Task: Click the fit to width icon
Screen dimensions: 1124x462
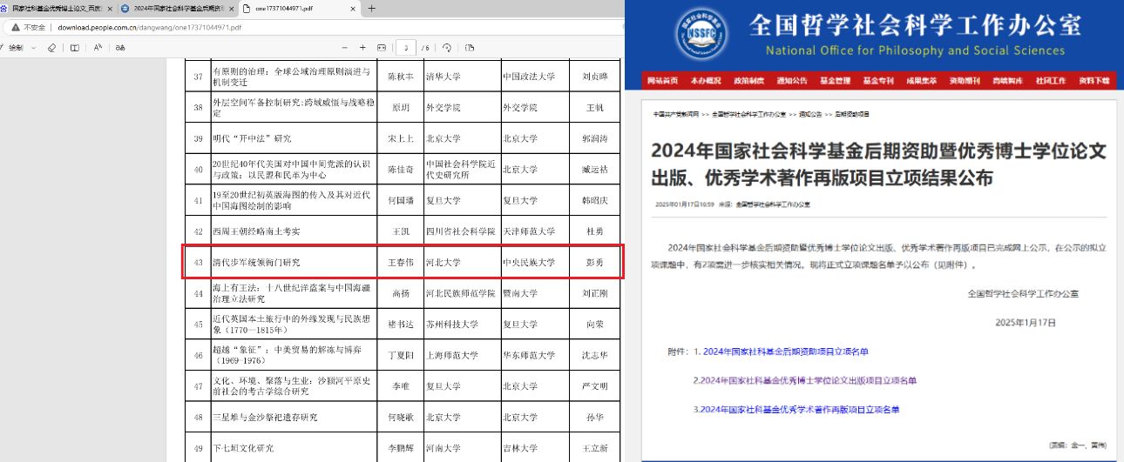Action: click(x=381, y=47)
